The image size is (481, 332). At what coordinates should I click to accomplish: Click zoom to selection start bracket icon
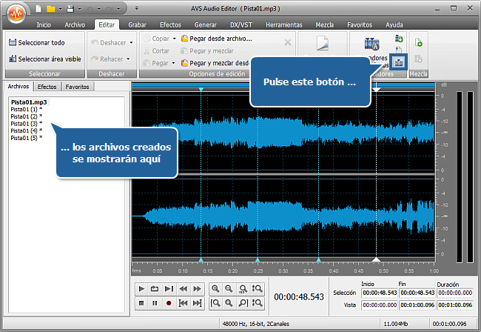pos(215,303)
